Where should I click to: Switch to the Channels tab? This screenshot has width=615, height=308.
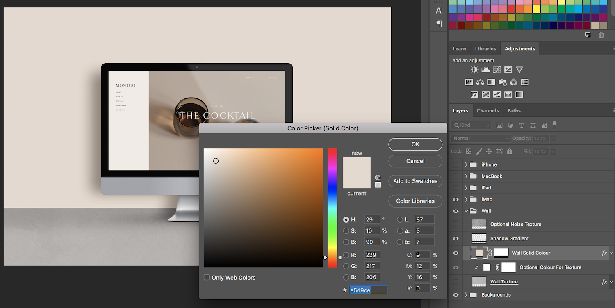[x=487, y=110]
